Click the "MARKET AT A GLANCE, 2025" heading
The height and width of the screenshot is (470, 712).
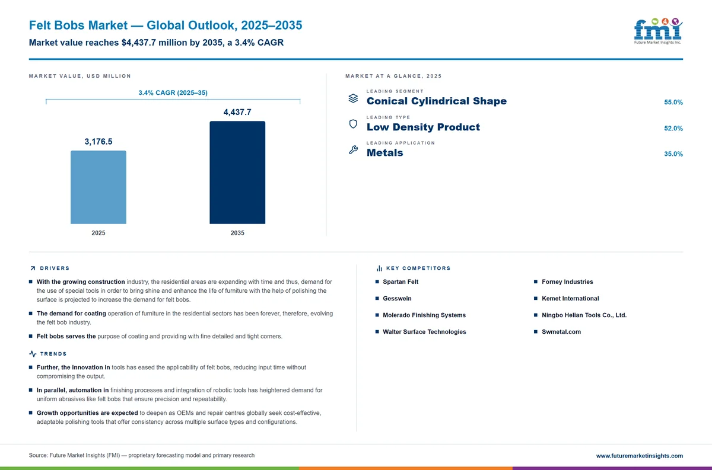pos(393,76)
